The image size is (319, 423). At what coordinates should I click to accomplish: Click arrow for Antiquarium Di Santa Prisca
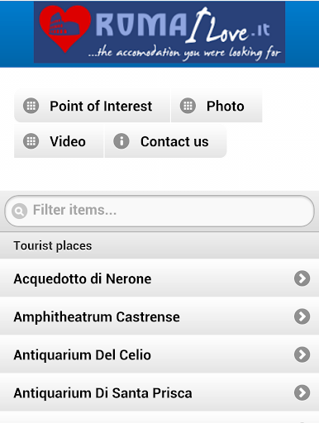tap(302, 392)
